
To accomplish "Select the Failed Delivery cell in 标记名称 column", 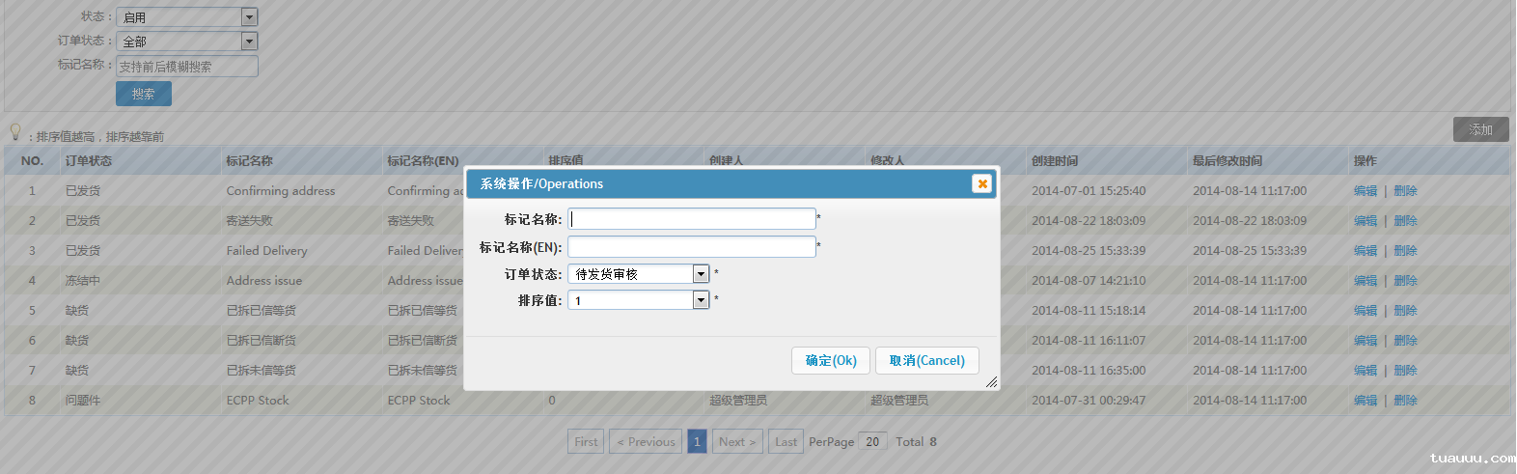I will point(266,251).
